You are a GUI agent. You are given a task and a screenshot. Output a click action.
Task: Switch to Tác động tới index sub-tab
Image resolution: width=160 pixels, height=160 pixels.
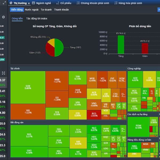pyautogui.click(x=37, y=19)
